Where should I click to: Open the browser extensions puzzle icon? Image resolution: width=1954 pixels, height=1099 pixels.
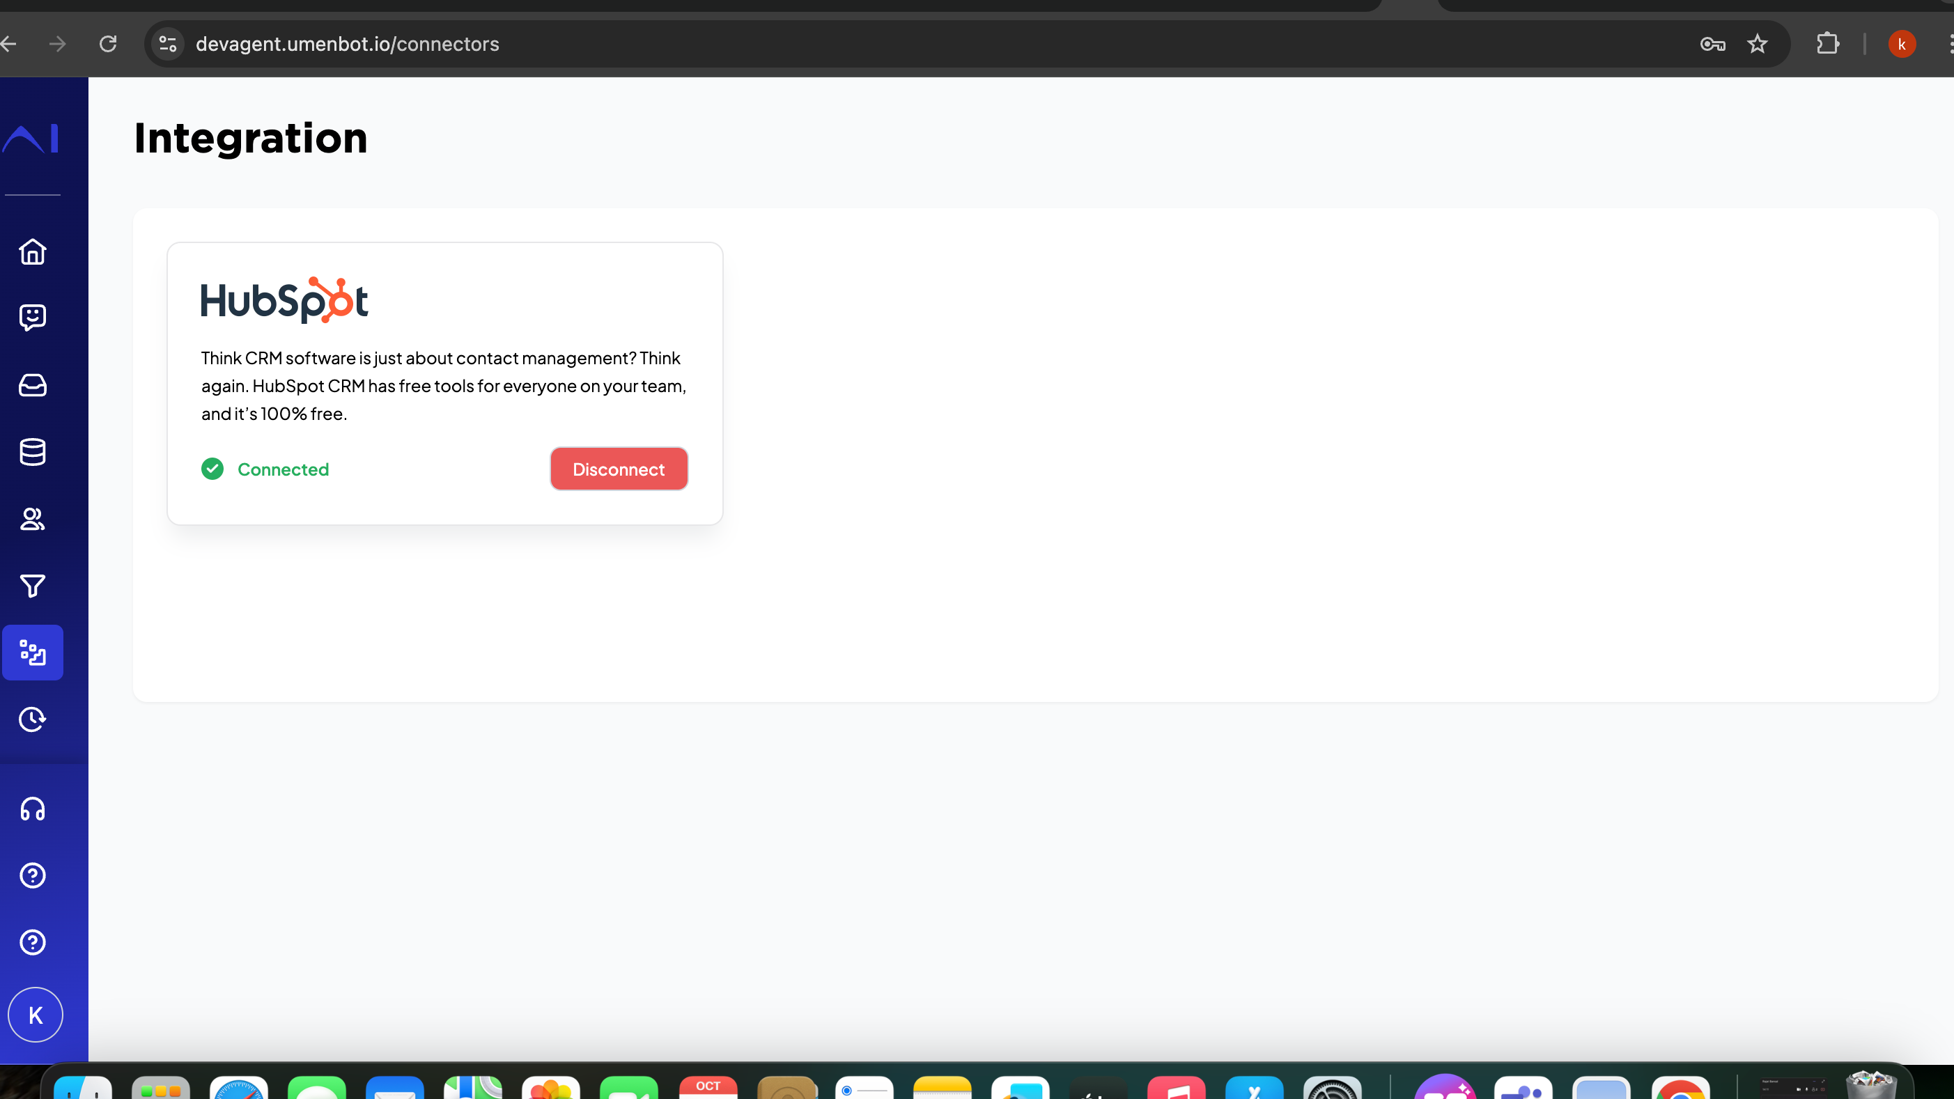[x=1828, y=44]
